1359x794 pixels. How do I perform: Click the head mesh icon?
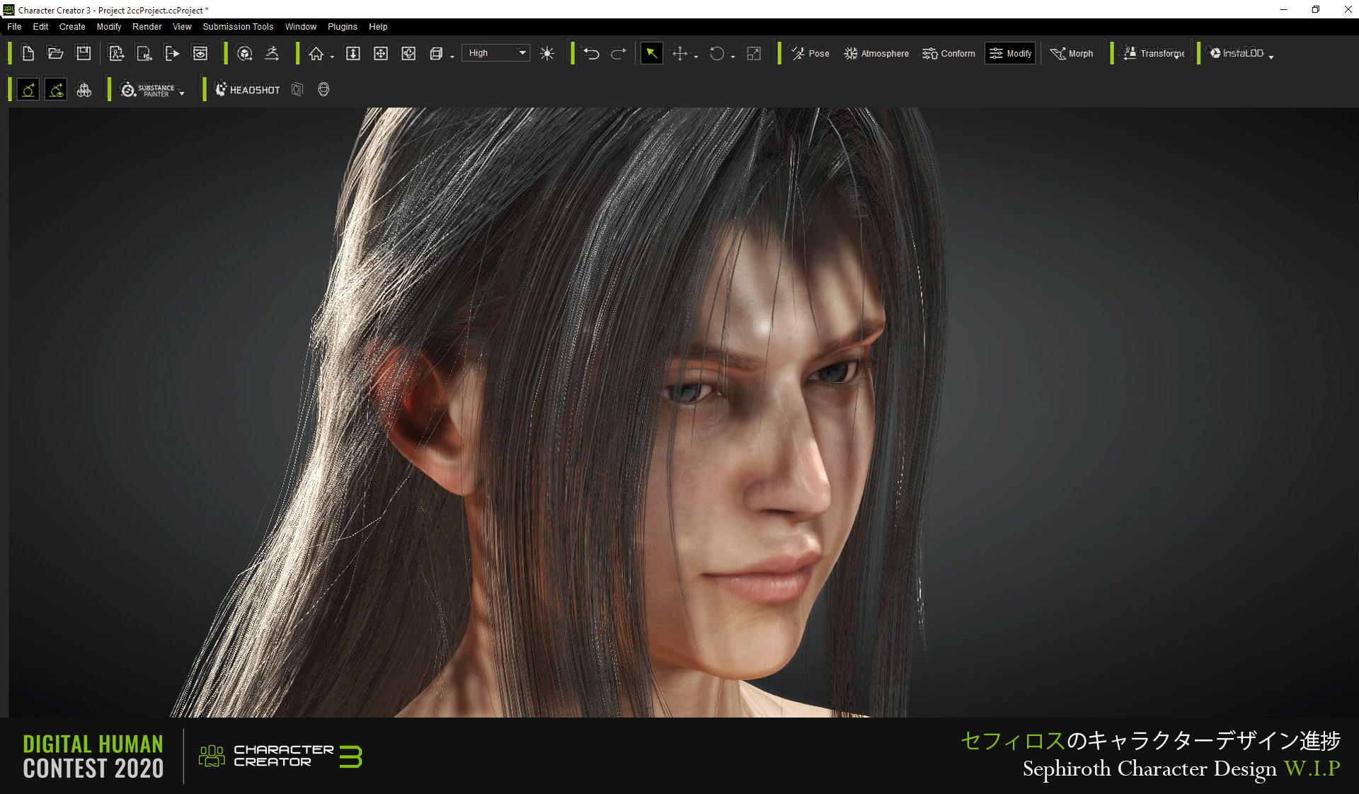pos(323,90)
